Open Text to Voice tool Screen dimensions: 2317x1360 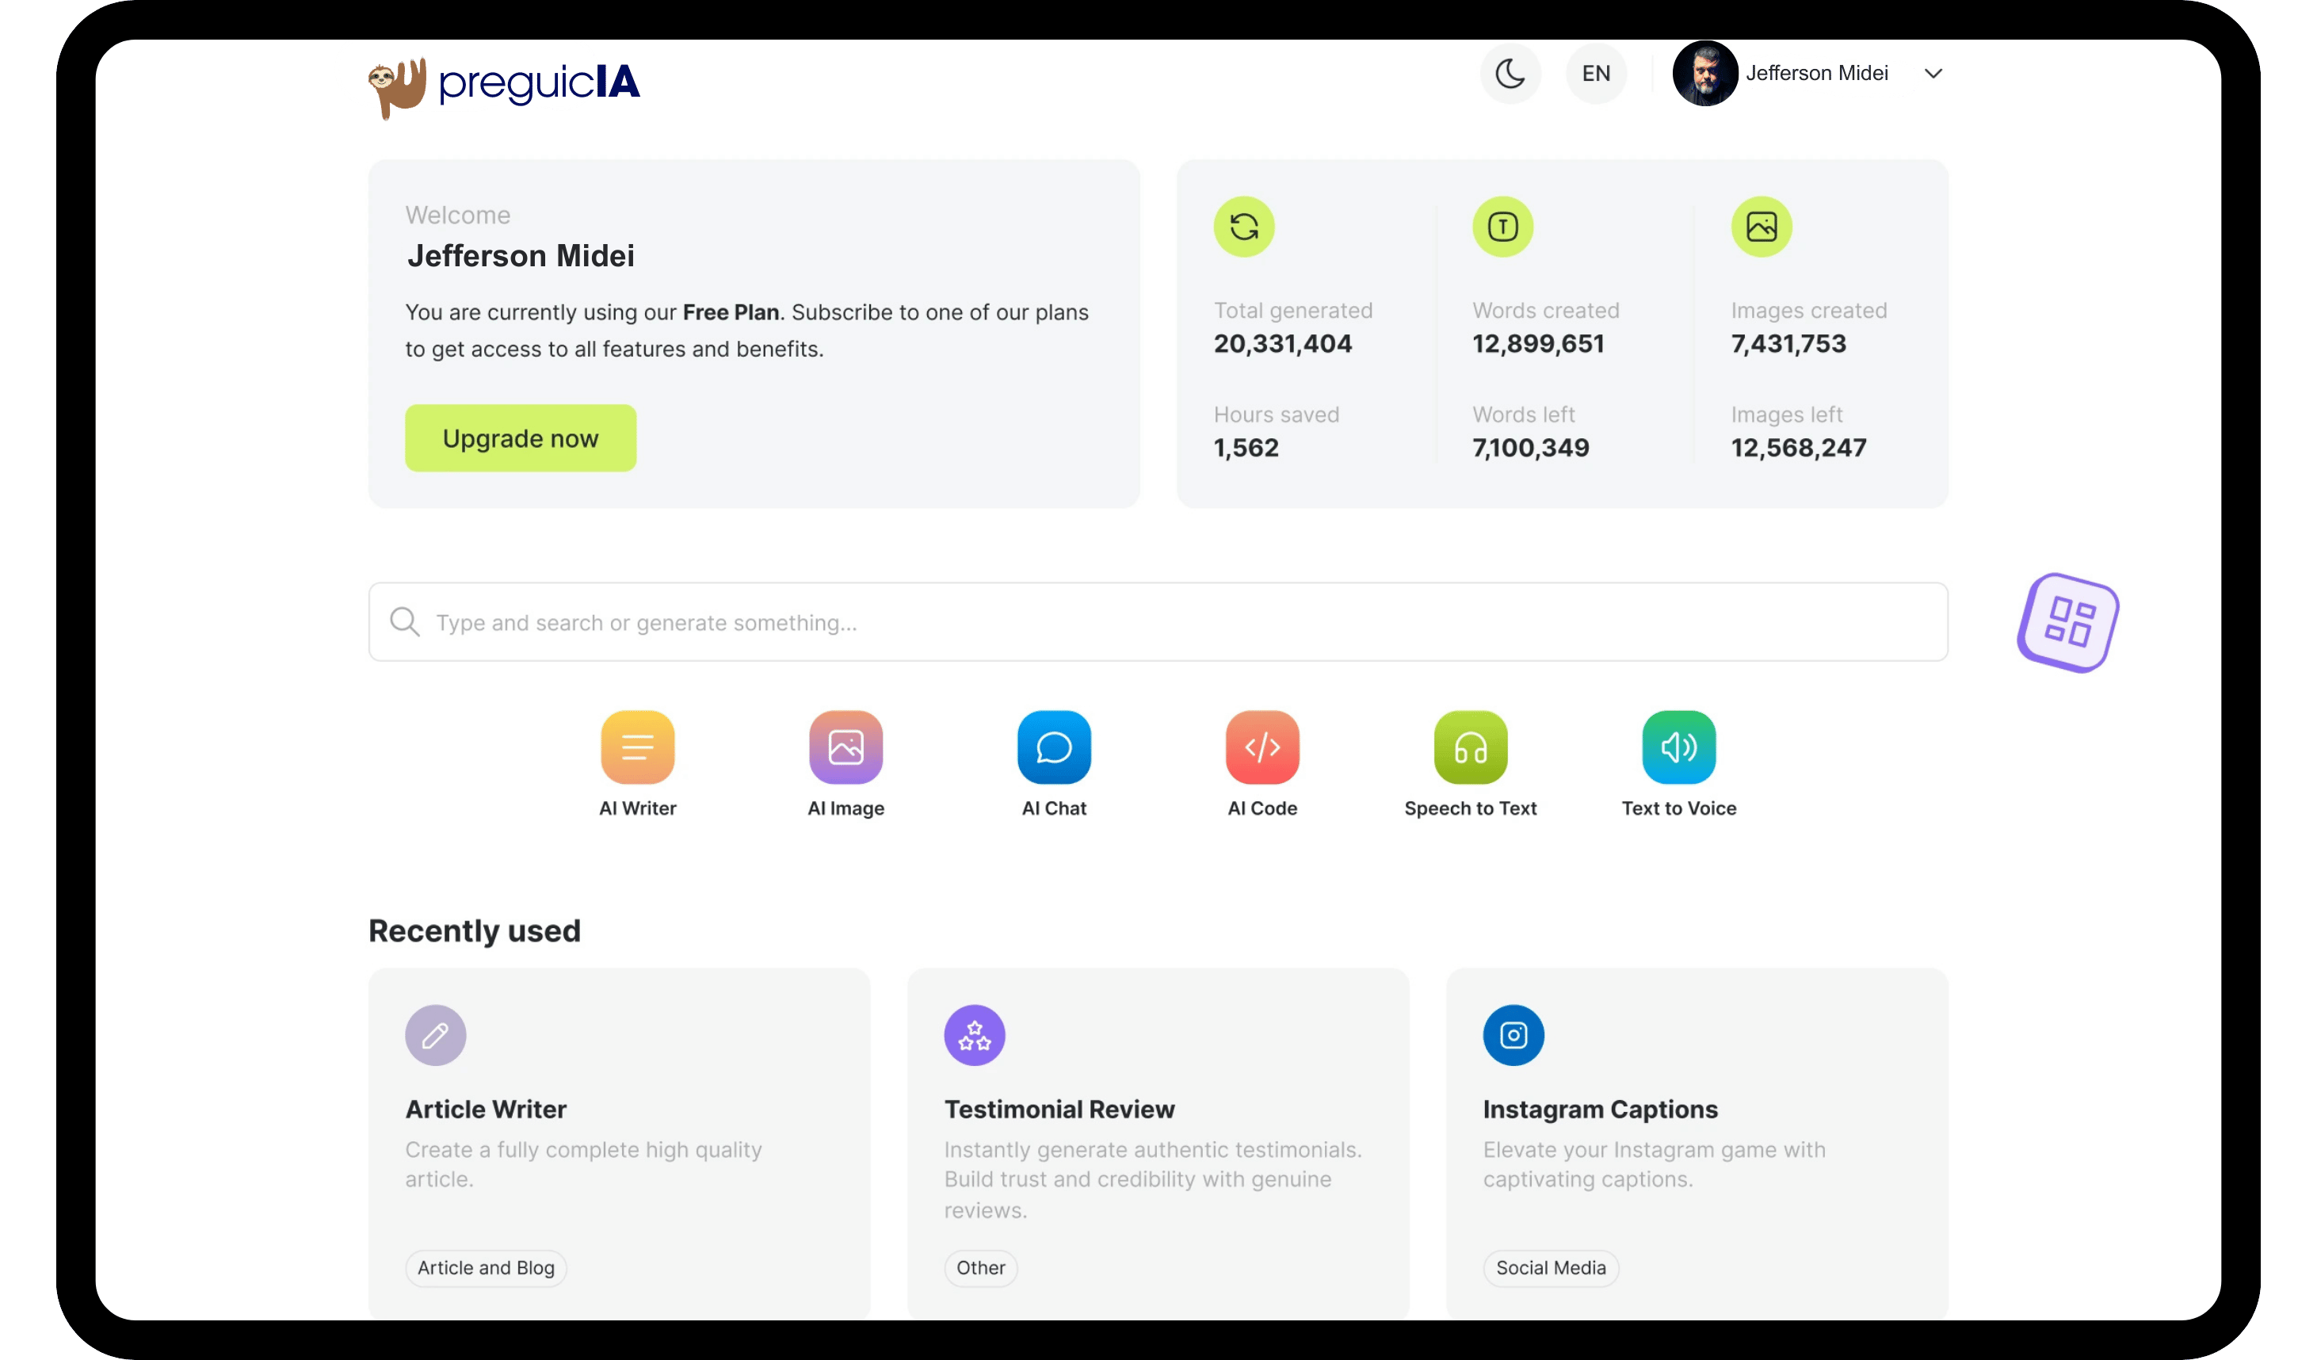click(1678, 747)
